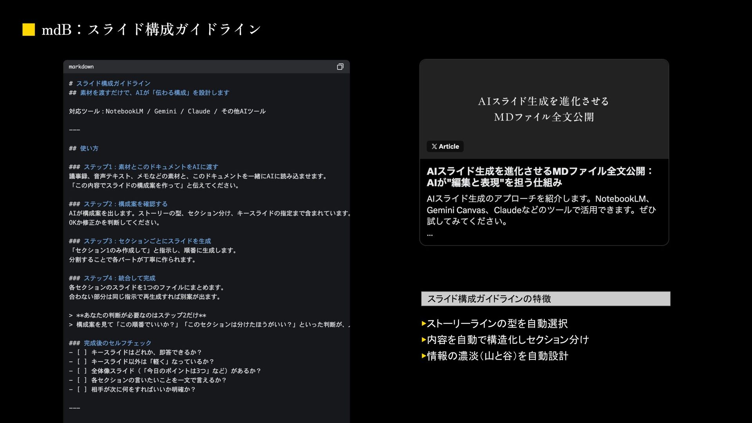
Task: Click the X Article badge
Action: click(x=445, y=146)
